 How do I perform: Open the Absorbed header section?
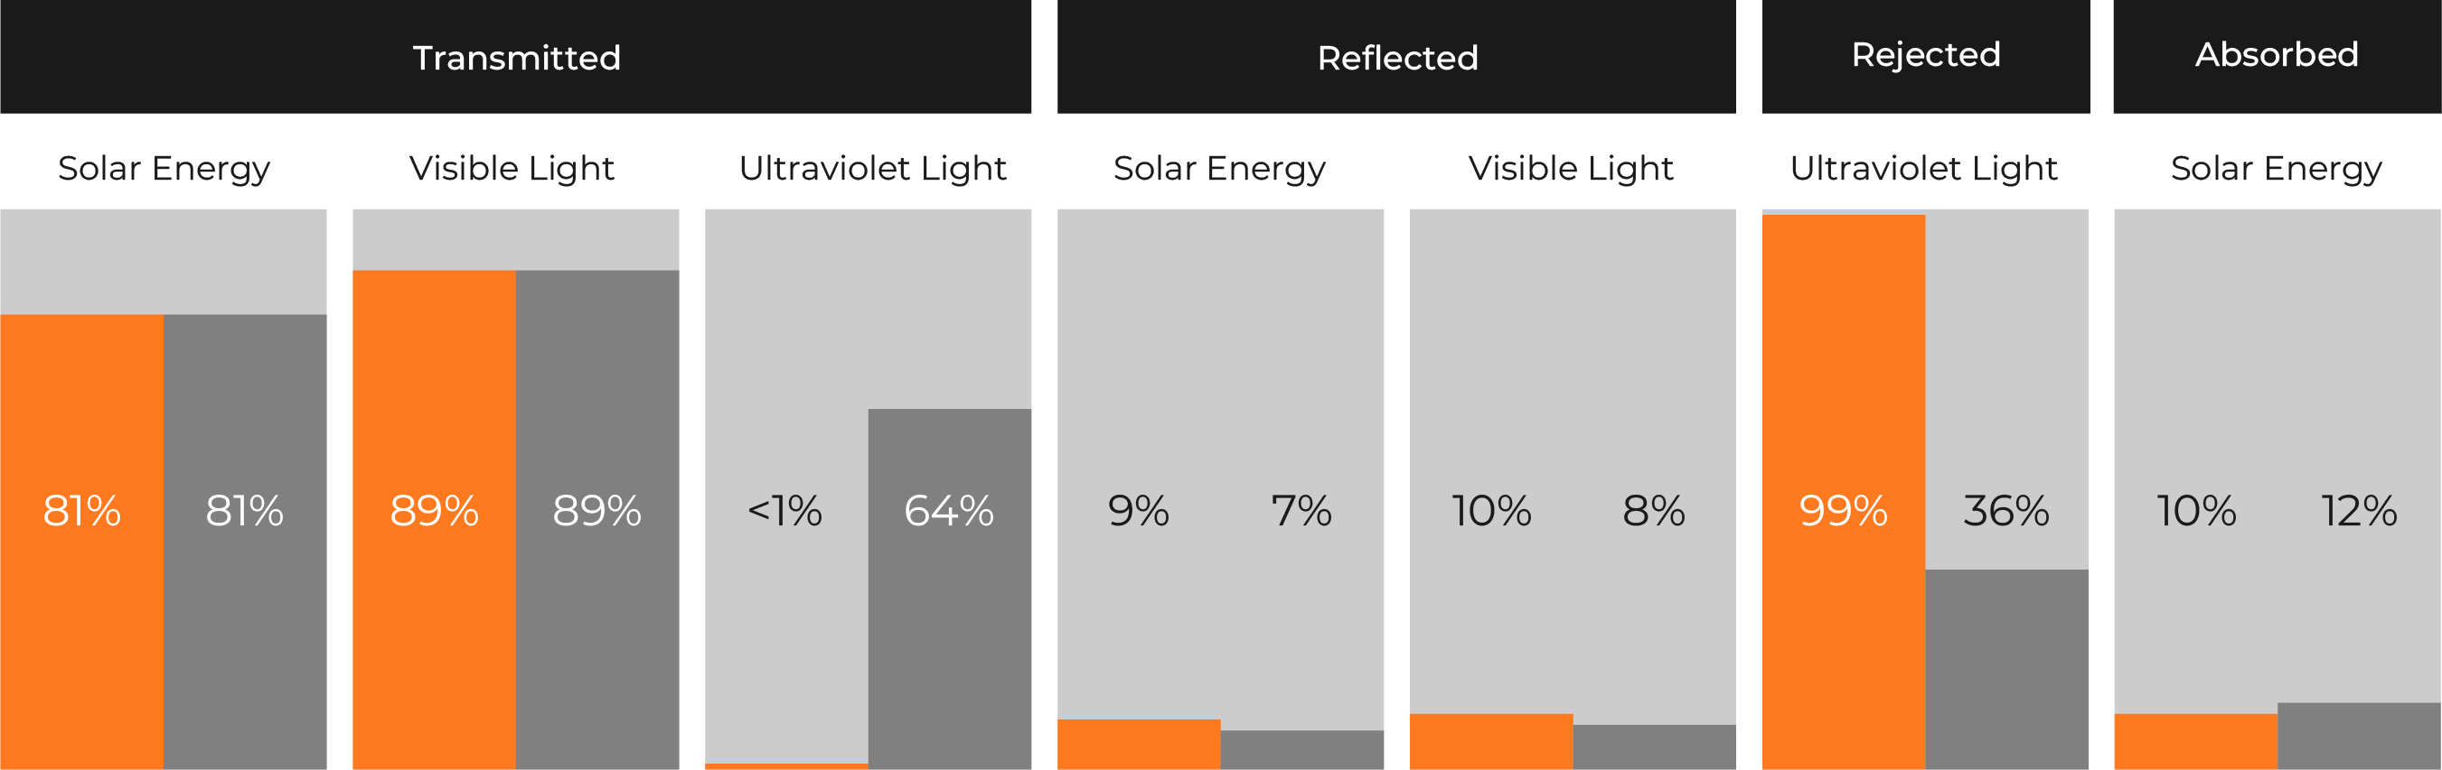(x=2277, y=57)
